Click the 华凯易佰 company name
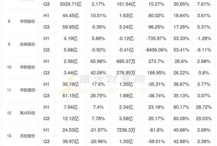Screen dimensions: 217x146 coord(29,90)
